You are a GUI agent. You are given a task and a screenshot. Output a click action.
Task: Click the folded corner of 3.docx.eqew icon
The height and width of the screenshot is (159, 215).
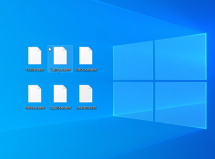pos(90,49)
